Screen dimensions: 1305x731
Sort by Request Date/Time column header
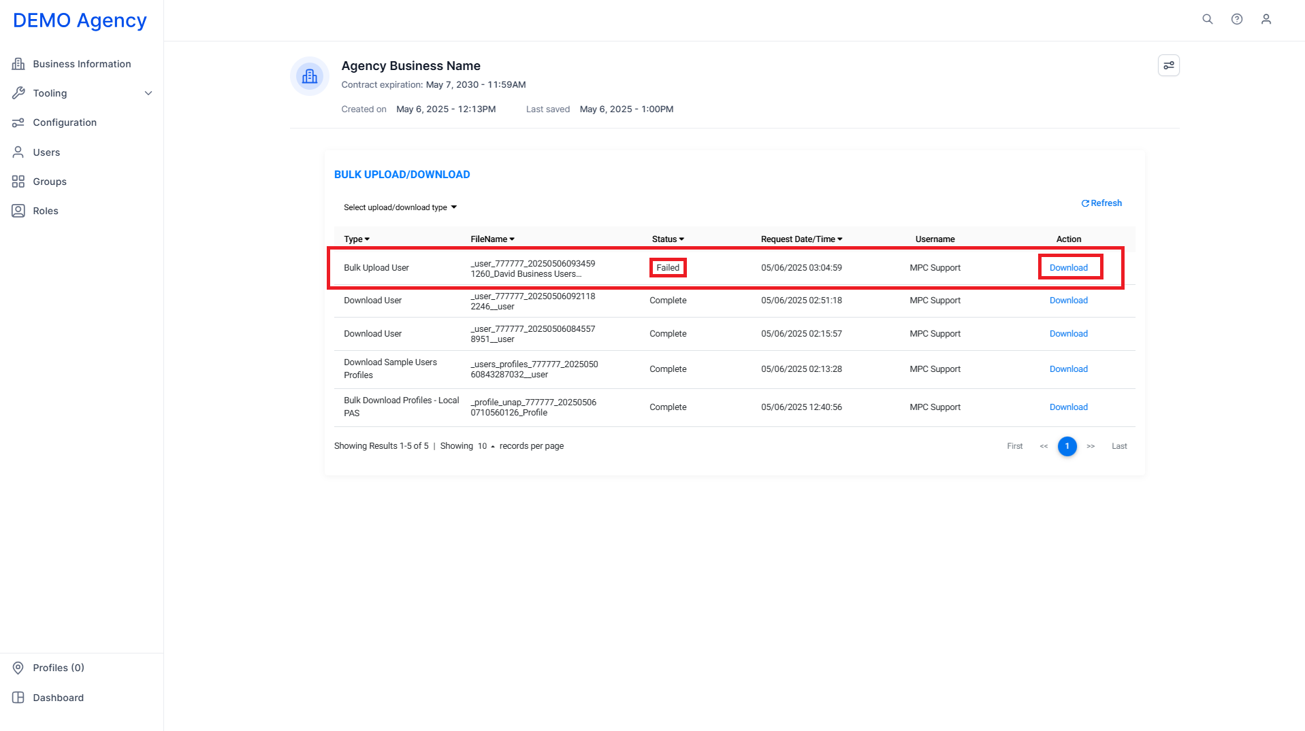click(x=802, y=239)
